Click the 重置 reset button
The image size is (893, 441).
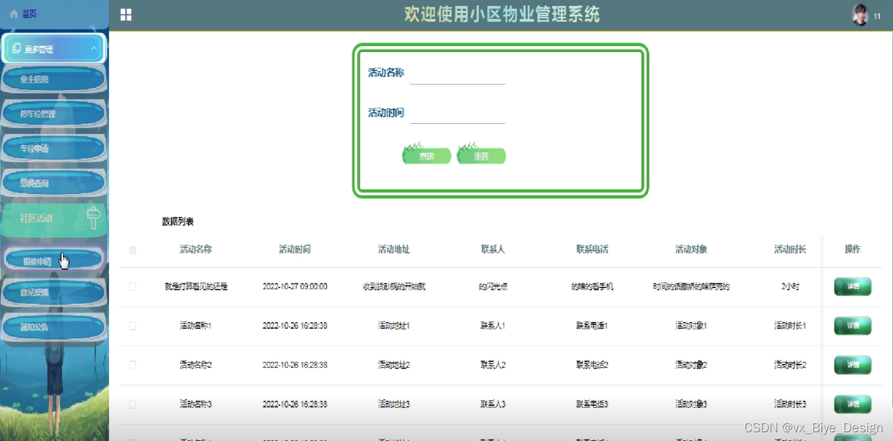point(481,155)
